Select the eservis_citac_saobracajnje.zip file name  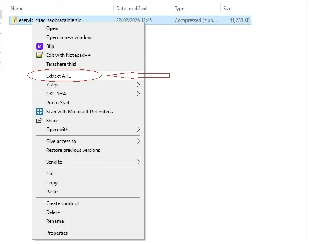click(x=50, y=20)
